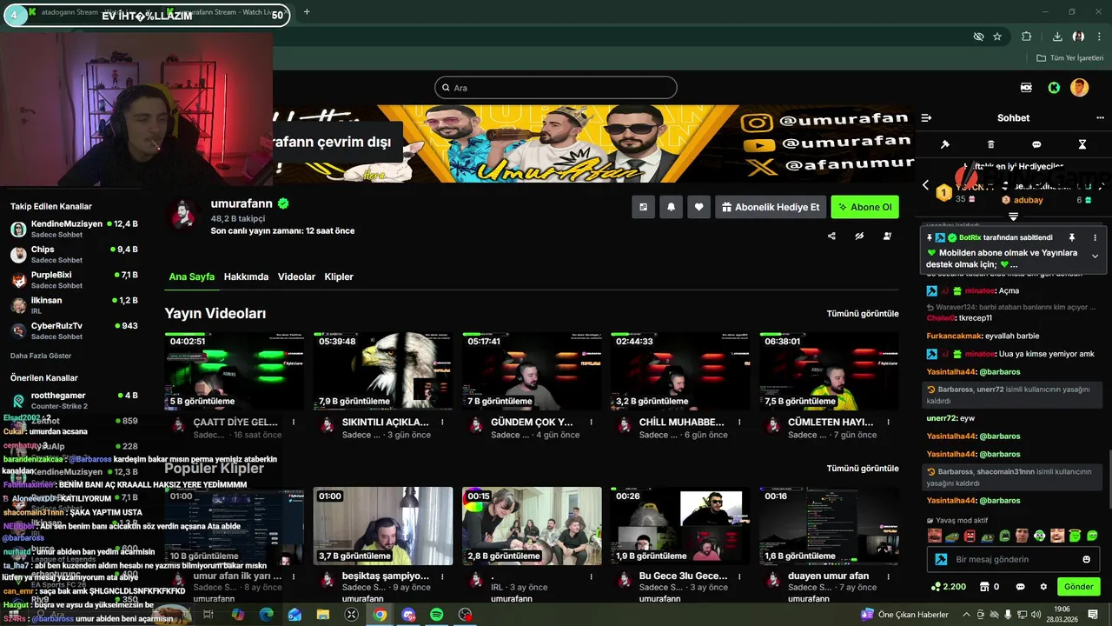This screenshot has width=1112, height=626.
Task: Switch to the Hakkımda tab
Action: pyautogui.click(x=246, y=276)
